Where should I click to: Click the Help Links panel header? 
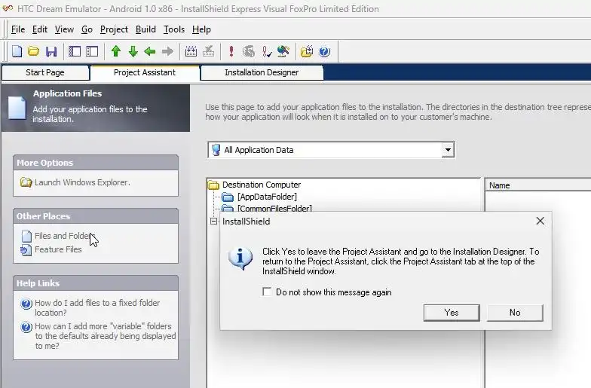(x=95, y=283)
